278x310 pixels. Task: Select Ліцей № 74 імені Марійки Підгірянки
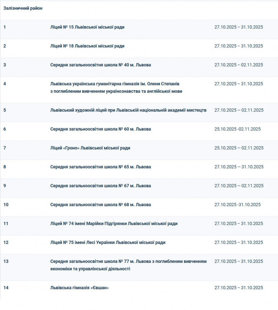(114, 224)
